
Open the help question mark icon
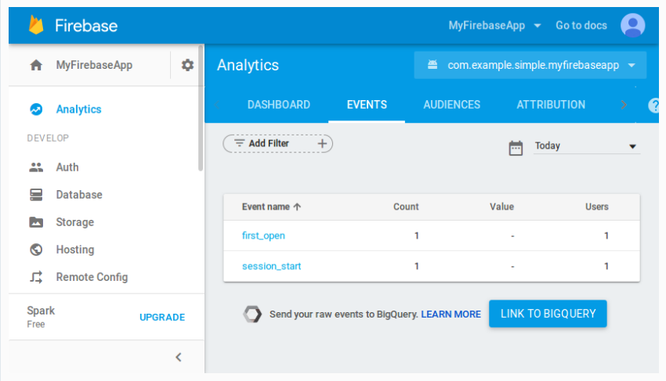pos(655,106)
